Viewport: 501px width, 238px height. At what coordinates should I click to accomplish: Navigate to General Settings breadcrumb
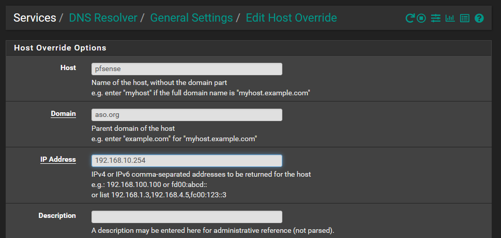click(x=191, y=18)
